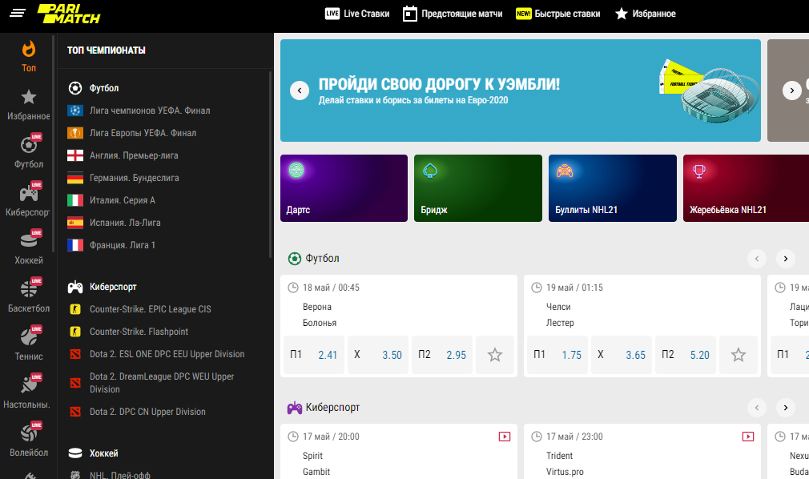Watch Spirit vs Gambit live stream
Screen dimensions: 809x479
coord(505,437)
